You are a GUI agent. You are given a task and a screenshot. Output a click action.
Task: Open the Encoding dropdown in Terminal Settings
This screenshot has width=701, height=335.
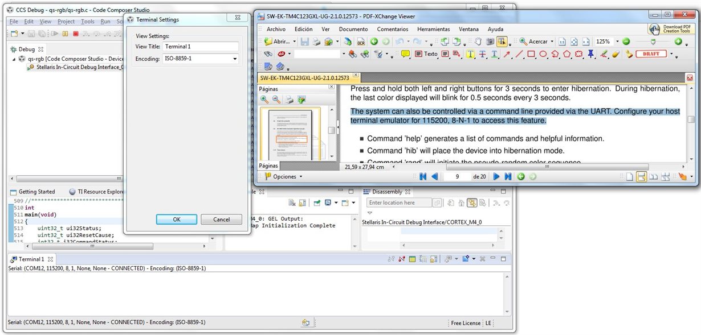click(x=235, y=58)
